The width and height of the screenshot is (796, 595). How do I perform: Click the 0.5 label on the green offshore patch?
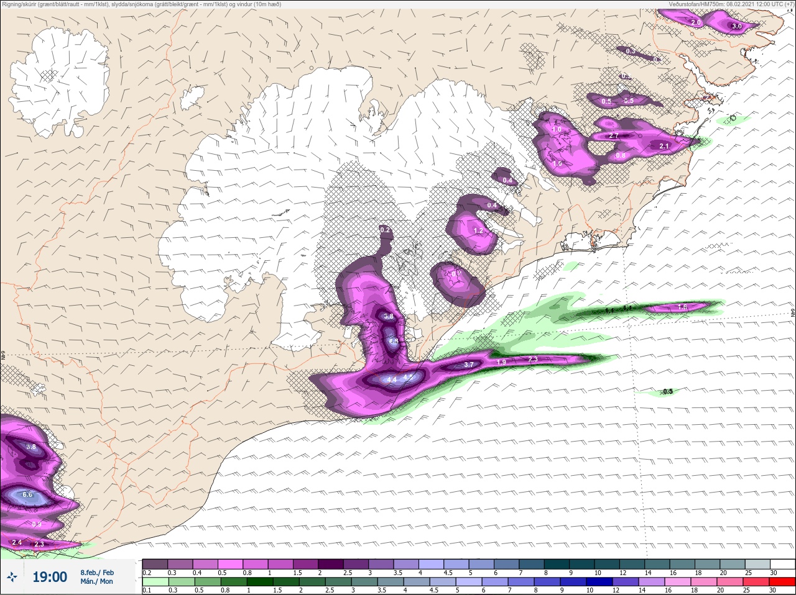pos(668,391)
